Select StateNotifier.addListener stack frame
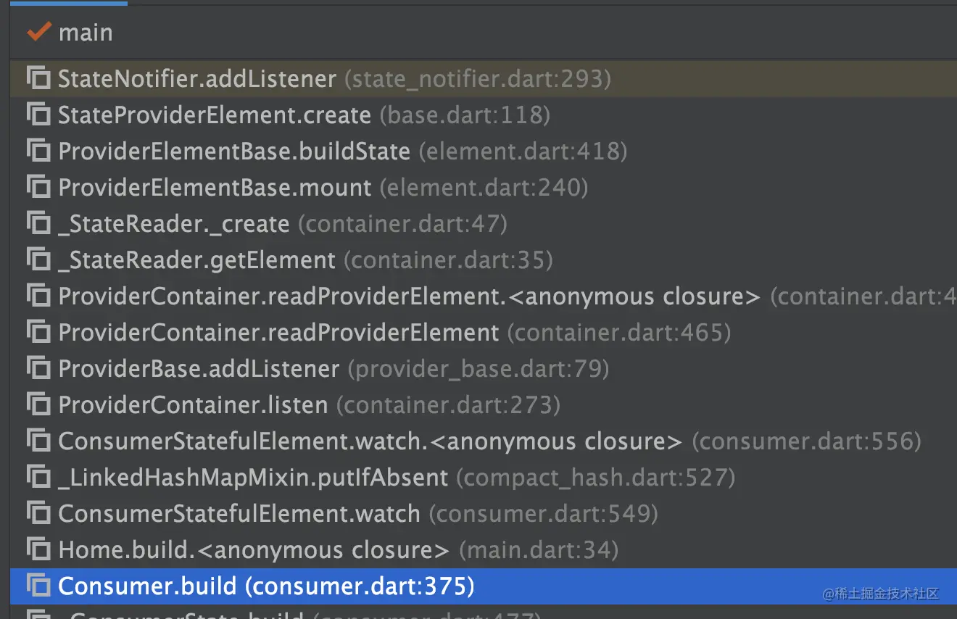The height and width of the screenshot is (619, 957). click(x=197, y=79)
